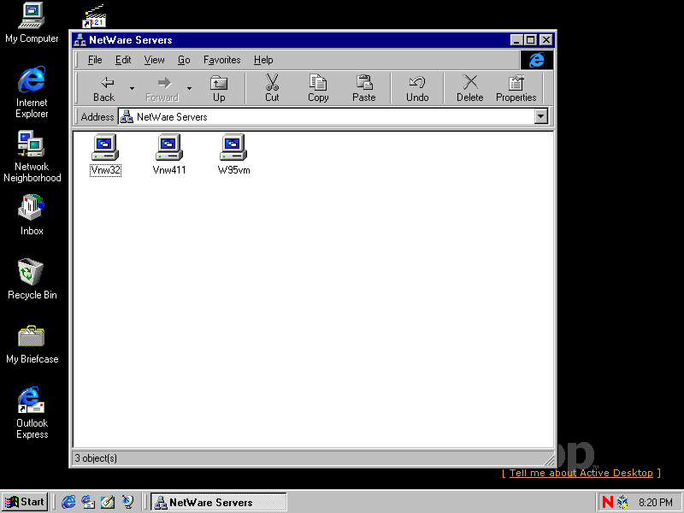This screenshot has width=684, height=513.
Task: Click the Forward toolbar button
Action: [x=162, y=89]
